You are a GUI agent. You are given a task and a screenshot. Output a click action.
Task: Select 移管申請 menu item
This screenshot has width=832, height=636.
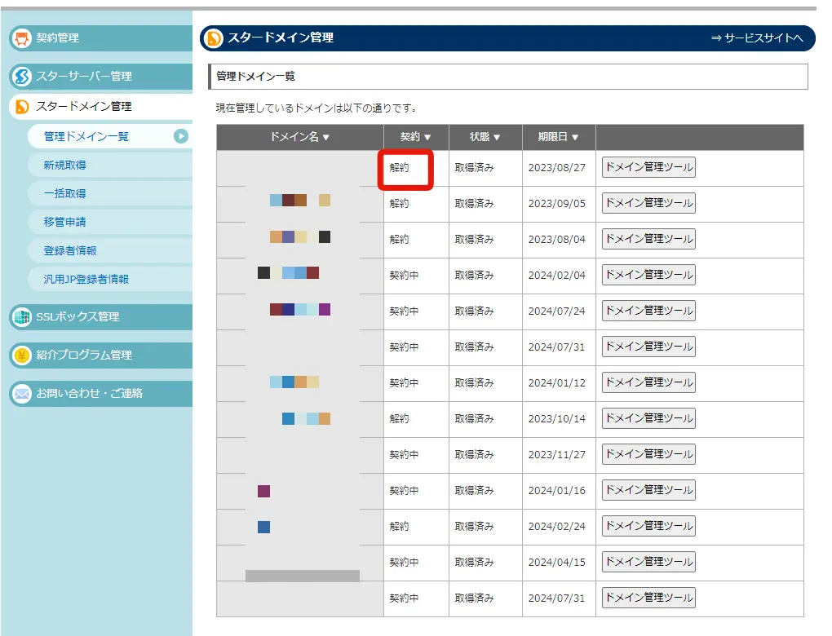[x=65, y=222]
